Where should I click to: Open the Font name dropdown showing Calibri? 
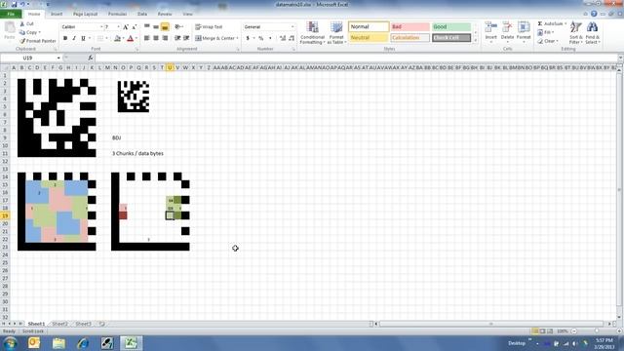101,26
